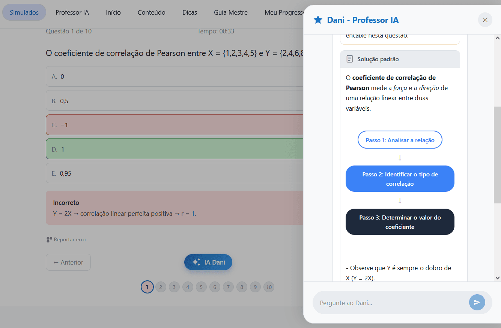Screen dimensions: 501x328
Task: Switch to the Conteúdo tab
Action: [151, 12]
